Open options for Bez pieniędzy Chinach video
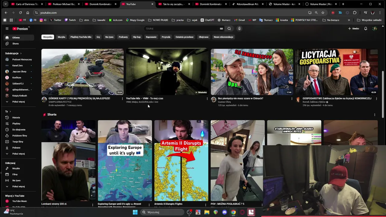 click(292, 99)
